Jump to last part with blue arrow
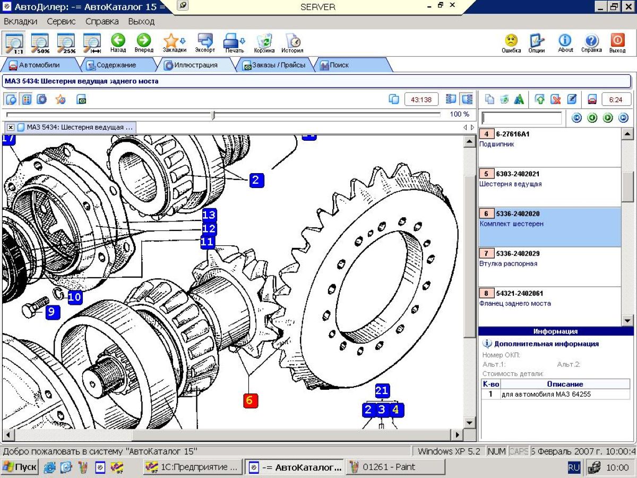Viewport: 637px width, 478px height. pos(624,118)
